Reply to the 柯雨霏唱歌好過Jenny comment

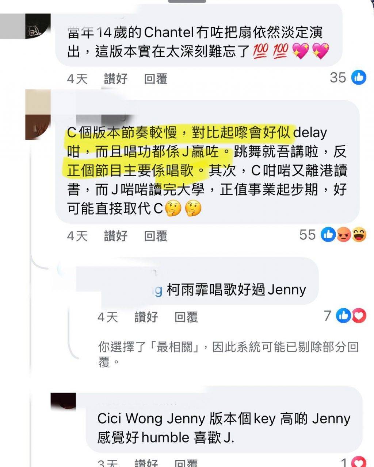pyautogui.click(x=186, y=317)
